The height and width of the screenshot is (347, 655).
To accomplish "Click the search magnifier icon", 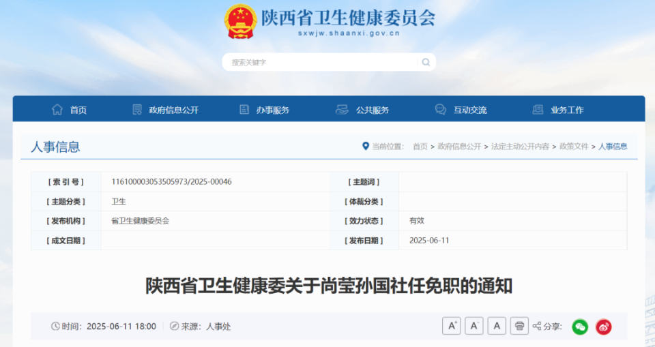I will tap(426, 62).
